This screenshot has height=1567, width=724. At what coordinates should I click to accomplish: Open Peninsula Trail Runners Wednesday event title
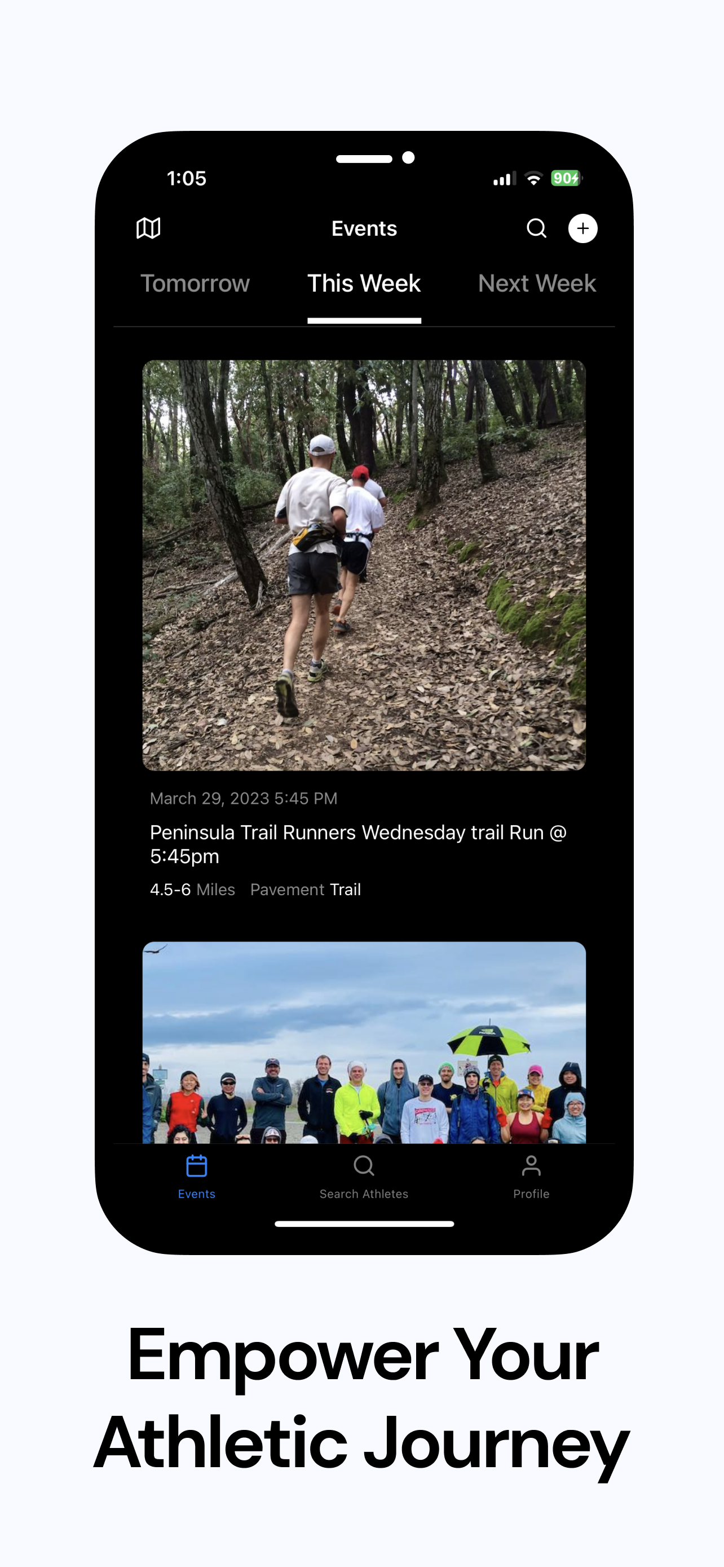pyautogui.click(x=358, y=844)
